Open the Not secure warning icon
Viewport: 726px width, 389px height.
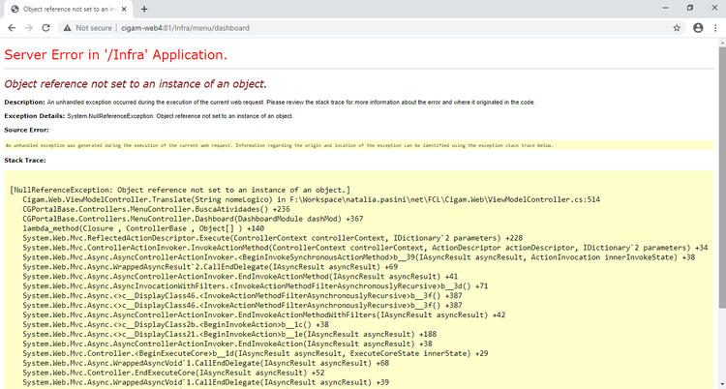coord(68,28)
